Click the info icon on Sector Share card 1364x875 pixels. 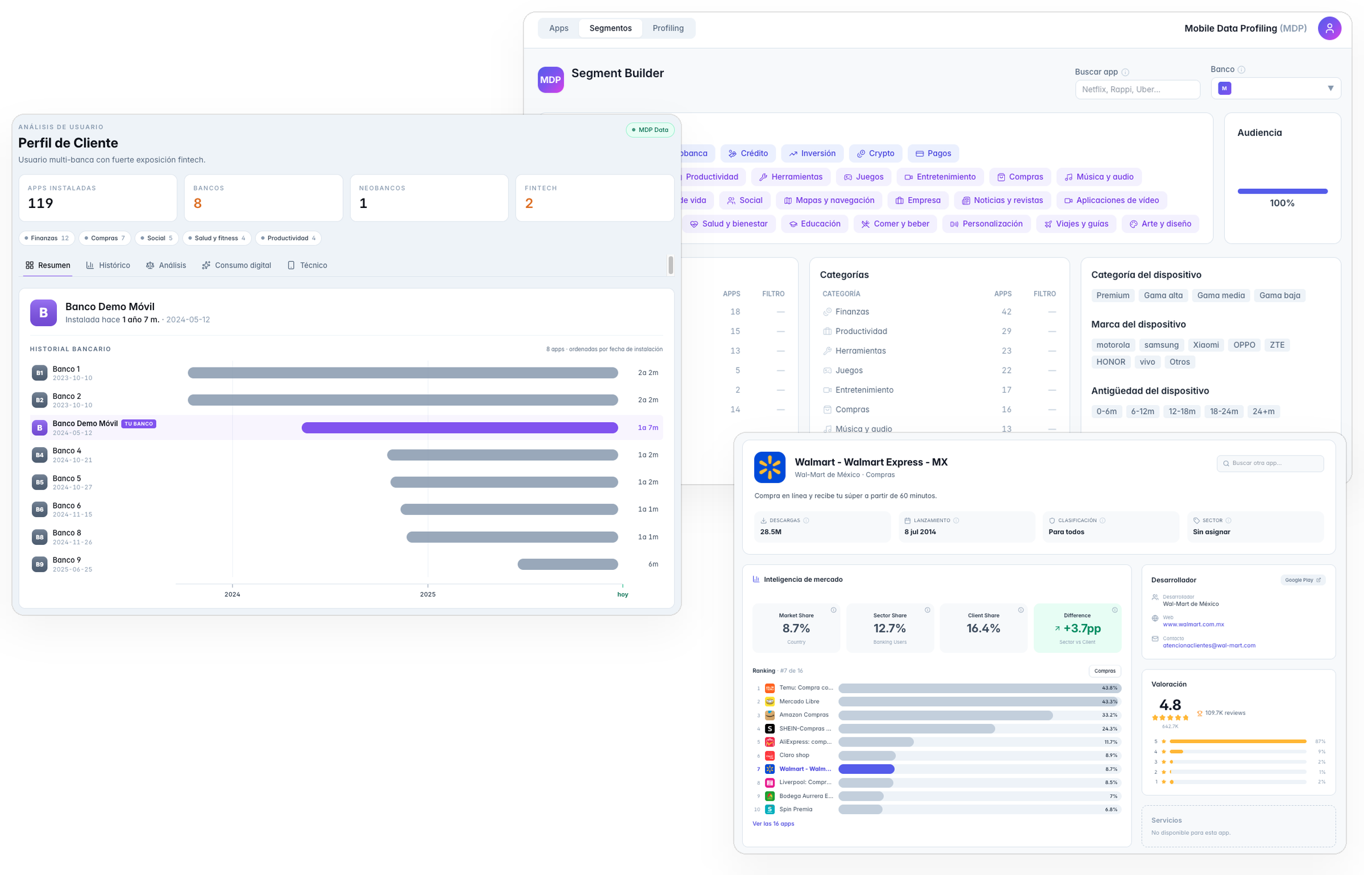pyautogui.click(x=927, y=610)
